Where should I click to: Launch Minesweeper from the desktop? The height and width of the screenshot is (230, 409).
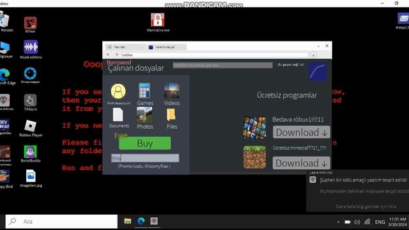[30, 73]
